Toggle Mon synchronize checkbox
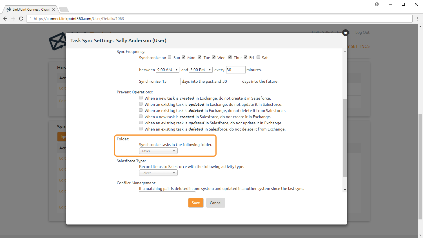Viewport: 423px width, 238px height. [x=184, y=57]
